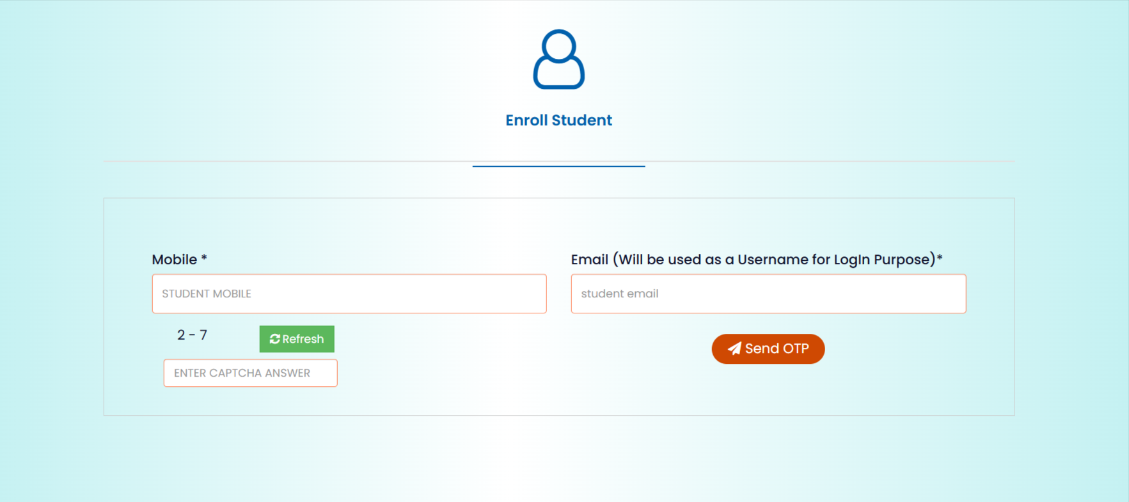Click the word "Enroll" in the heading
The image size is (1129, 502).
(x=526, y=120)
